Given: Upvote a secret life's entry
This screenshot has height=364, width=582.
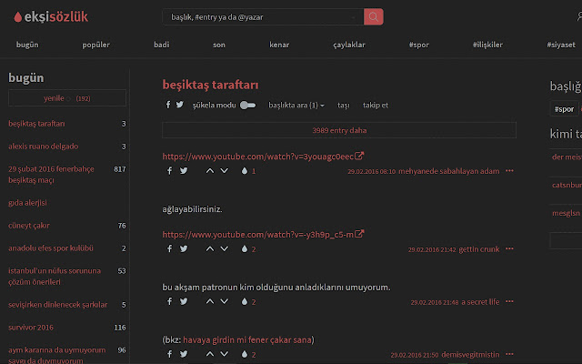Looking at the screenshot, I should pos(210,301).
